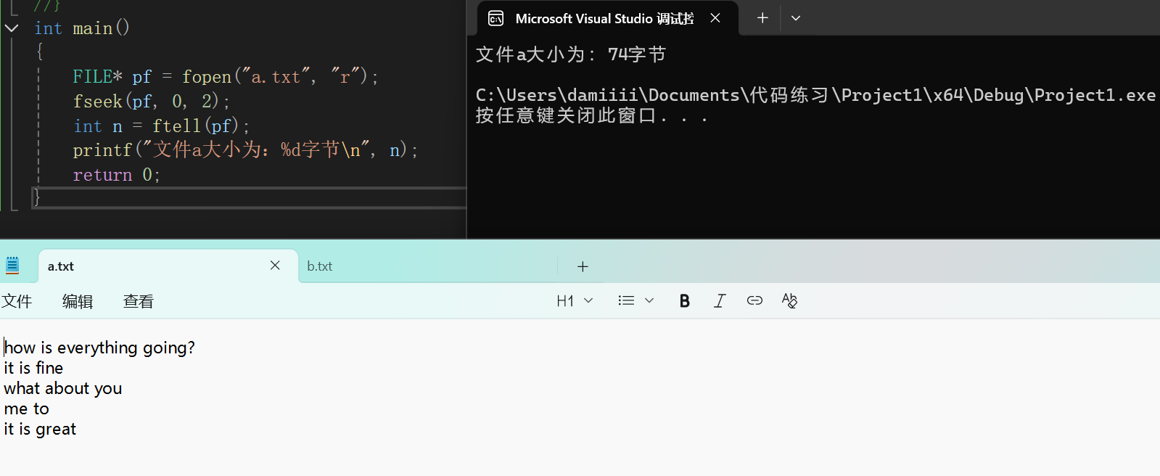Click the printf line in the editor
Image resolution: width=1160 pixels, height=476 pixels.
pos(245,150)
